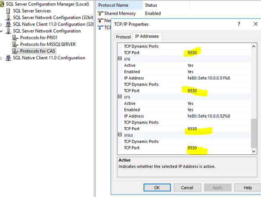This screenshot has height=197, width=261.
Task: Click IP8 Active value Yes
Action: coord(190,66)
